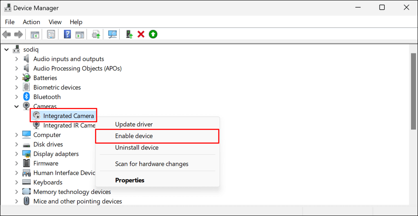Click the blue Help question mark icon
This screenshot has width=418, height=216.
pyautogui.click(x=67, y=34)
